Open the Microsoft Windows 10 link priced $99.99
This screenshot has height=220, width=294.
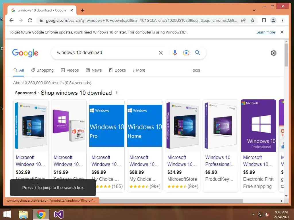[x=106, y=161]
